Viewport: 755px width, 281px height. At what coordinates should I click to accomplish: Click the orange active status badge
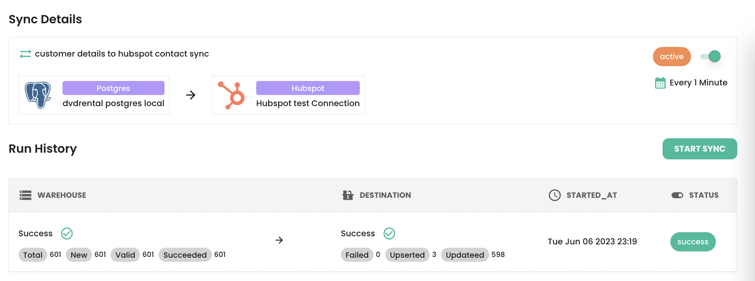672,57
